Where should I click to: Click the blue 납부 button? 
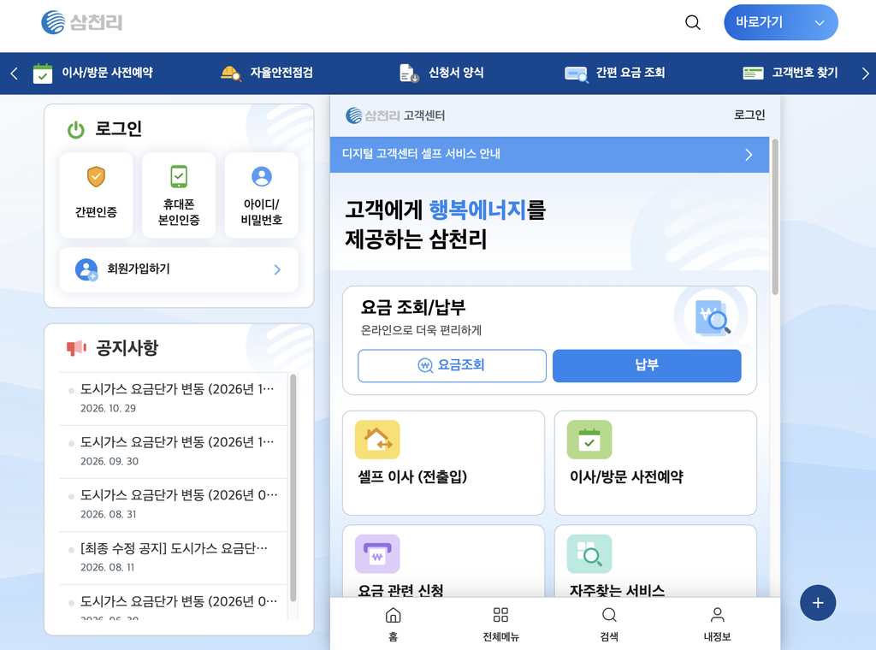(647, 366)
